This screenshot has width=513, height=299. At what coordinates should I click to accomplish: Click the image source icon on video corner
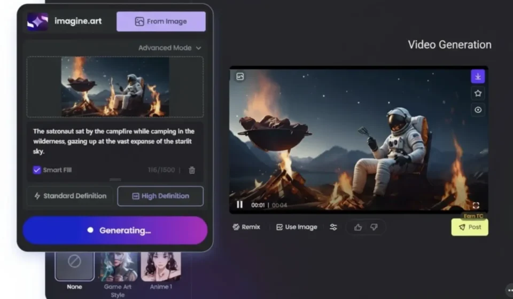tap(240, 76)
